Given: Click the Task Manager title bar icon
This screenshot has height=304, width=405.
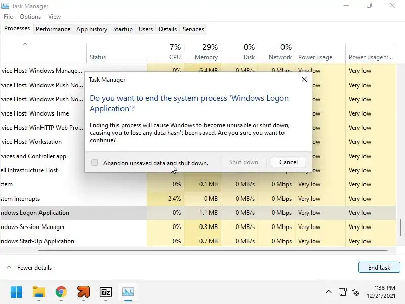Looking at the screenshot, I should [x=5, y=6].
